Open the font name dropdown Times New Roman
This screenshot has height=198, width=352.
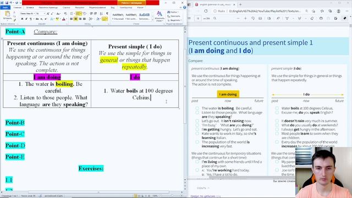click(x=34, y=14)
